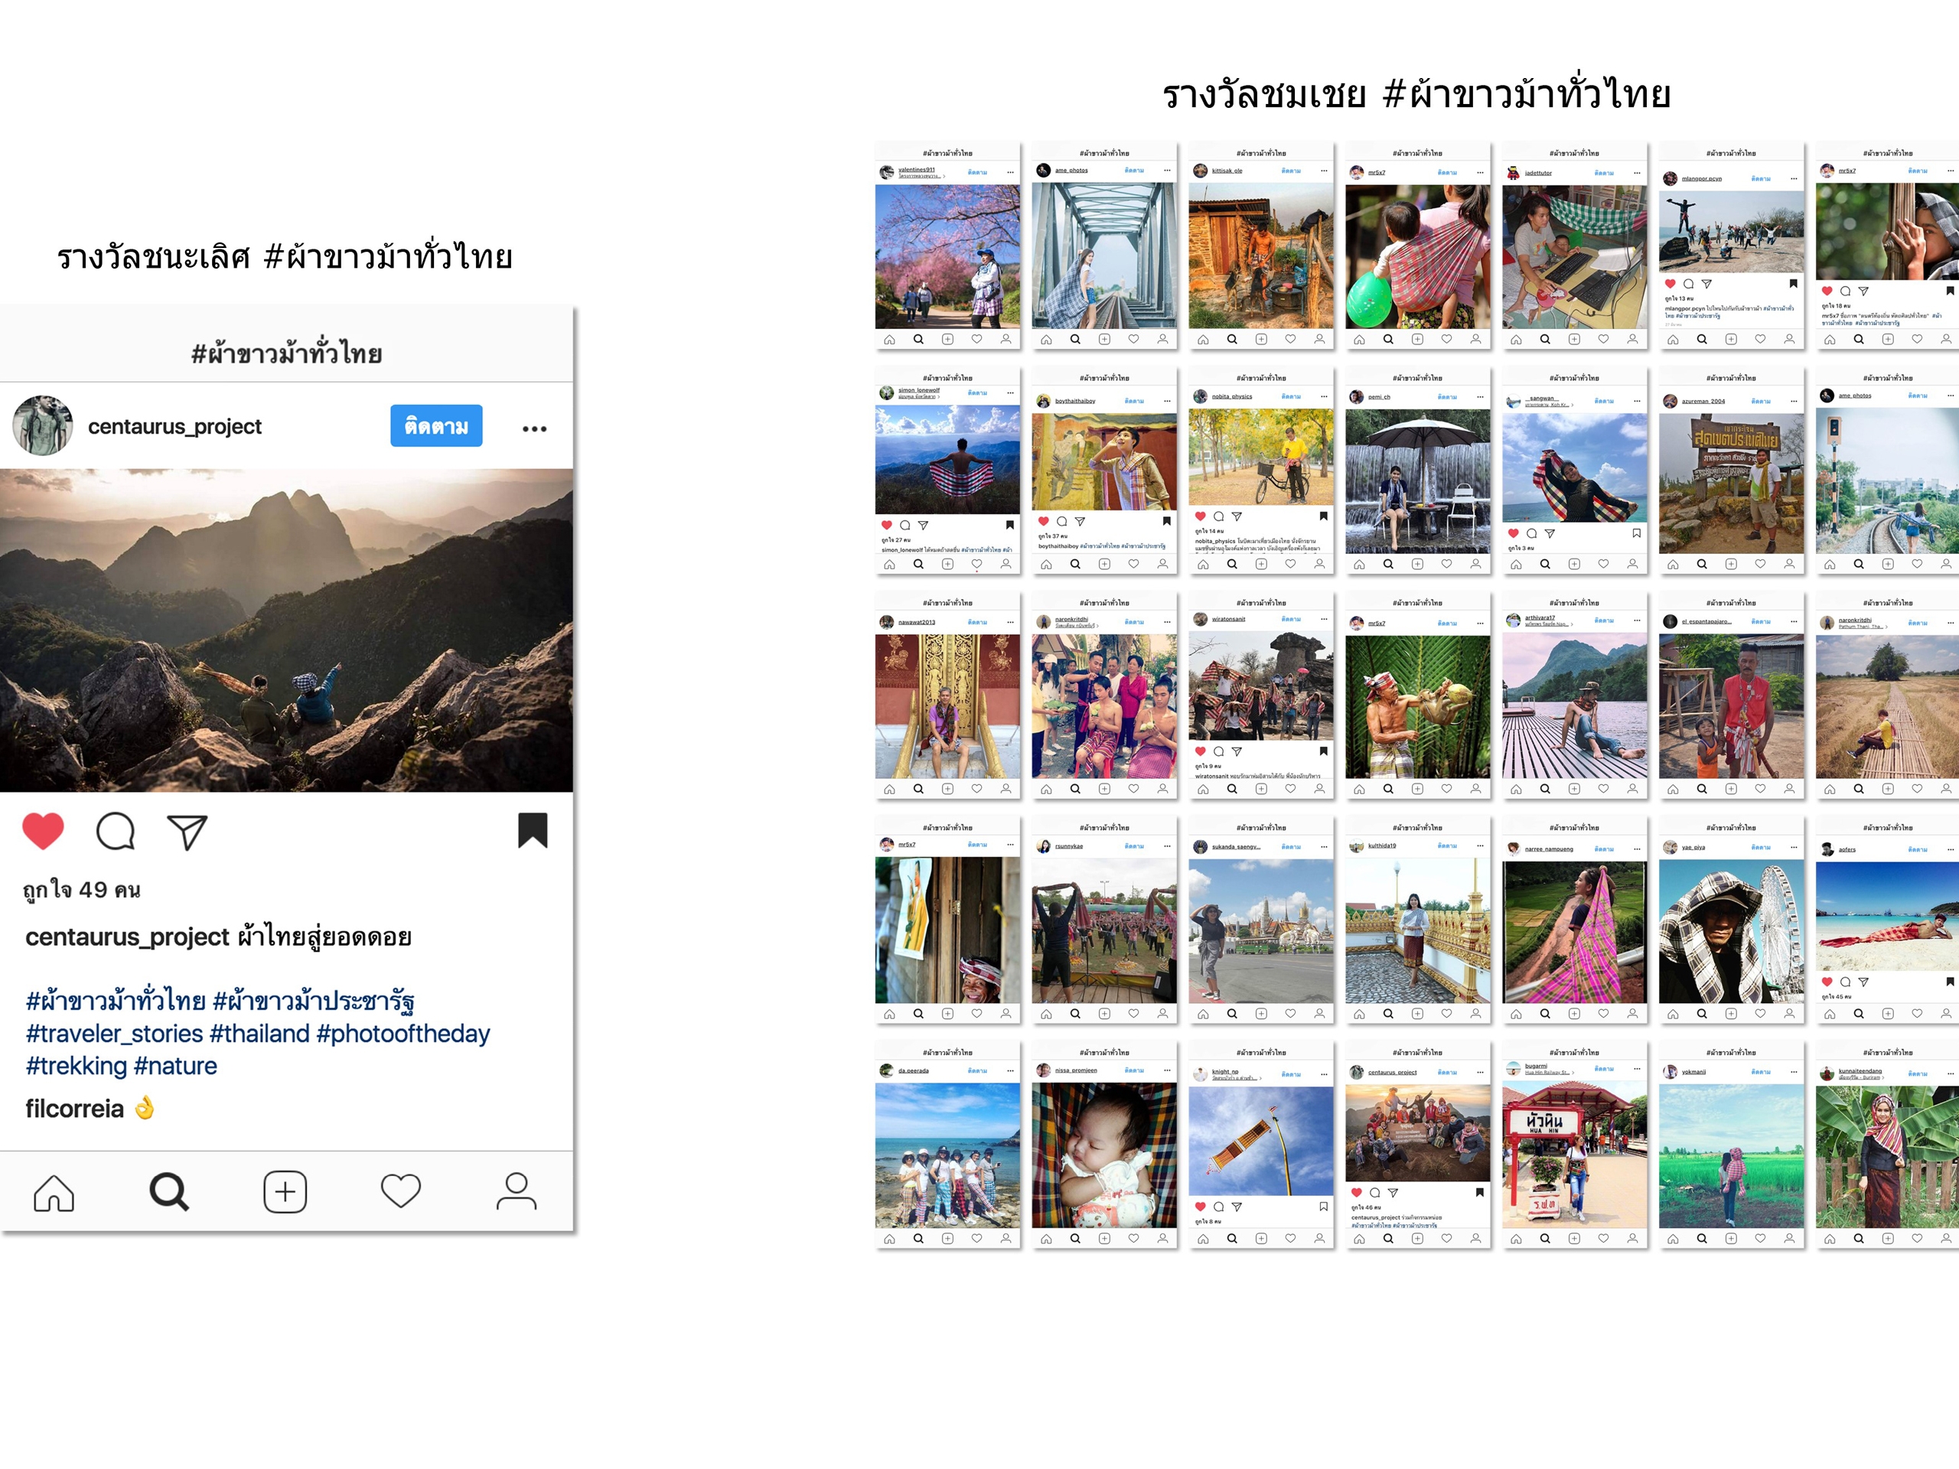Image resolution: width=1959 pixels, height=1469 pixels.
Task: Open the profile icon in large bottom bar
Action: (x=517, y=1191)
